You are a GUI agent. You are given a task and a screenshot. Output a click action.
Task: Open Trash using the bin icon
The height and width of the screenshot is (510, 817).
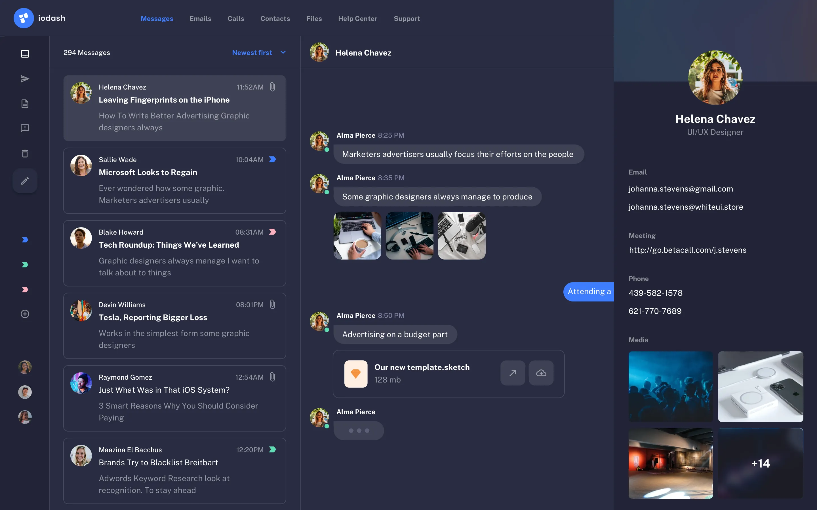25,154
